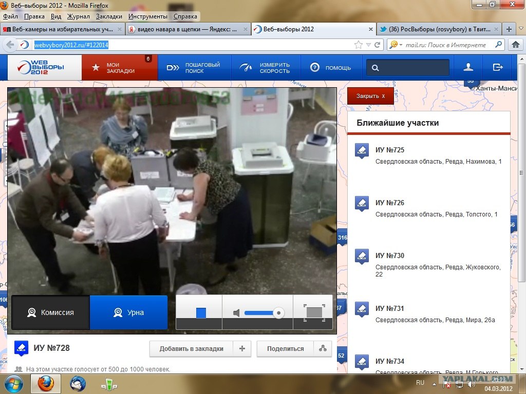Image resolution: width=526 pixels, height=394 pixels.
Task: Click the logout arrow icon in header
Action: 497,67
